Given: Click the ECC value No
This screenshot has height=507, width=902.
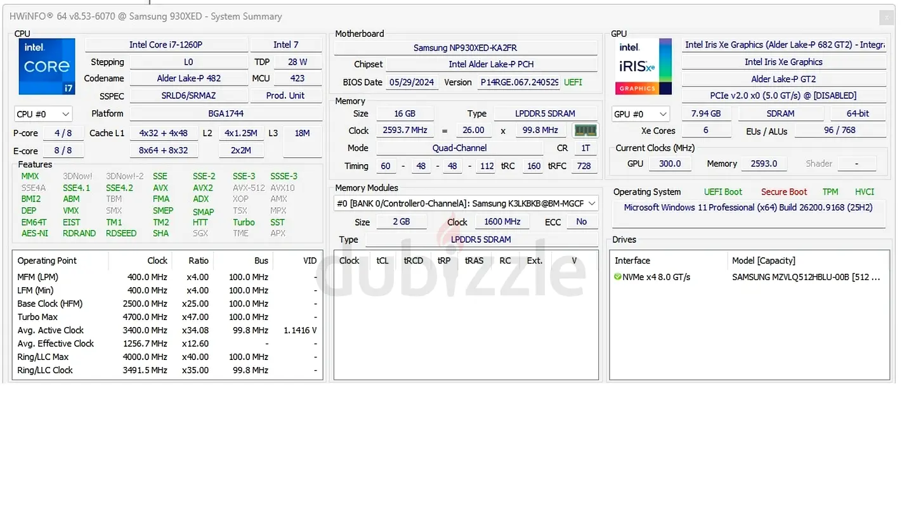Looking at the screenshot, I should [x=582, y=222].
